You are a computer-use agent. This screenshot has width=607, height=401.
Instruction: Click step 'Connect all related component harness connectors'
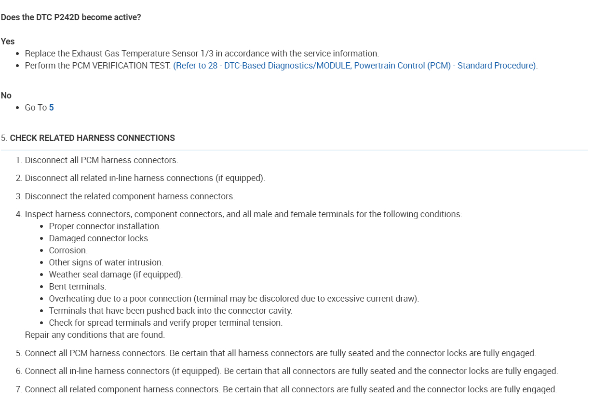tap(291, 389)
